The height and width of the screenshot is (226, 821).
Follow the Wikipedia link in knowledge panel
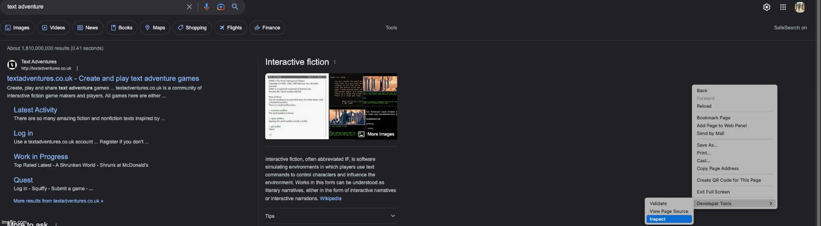(330, 198)
